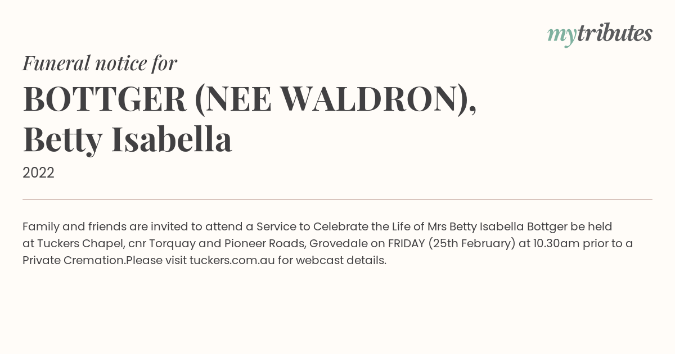Click the word 'FRIDAY'
The height and width of the screenshot is (354, 675).
(x=406, y=243)
